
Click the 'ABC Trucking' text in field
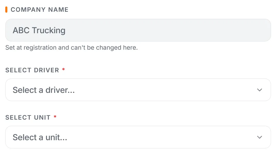[x=39, y=30]
